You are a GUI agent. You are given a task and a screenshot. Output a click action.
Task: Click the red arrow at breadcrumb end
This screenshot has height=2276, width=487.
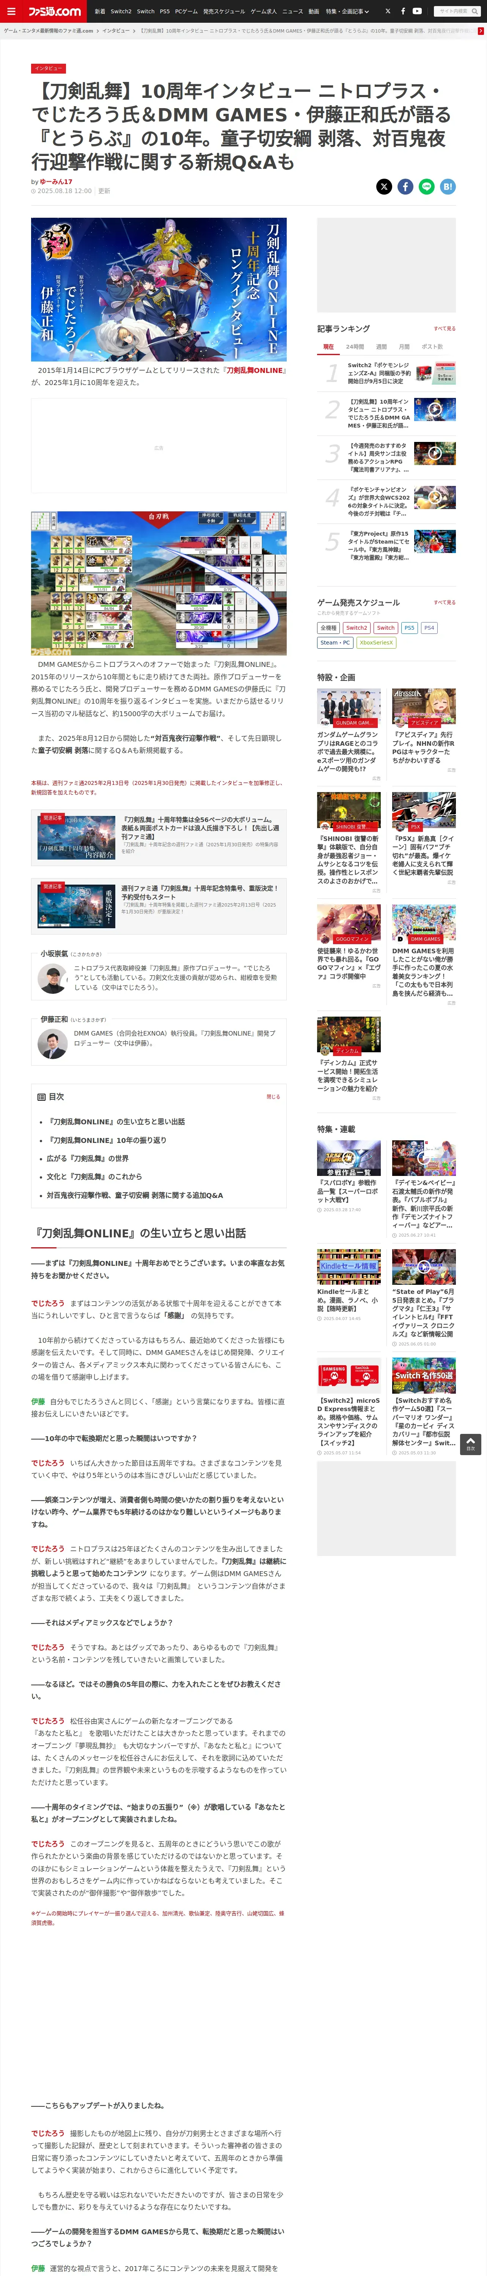(x=481, y=31)
